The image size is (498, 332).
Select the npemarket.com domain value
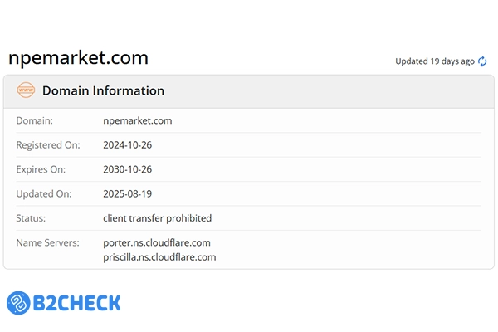(x=138, y=121)
